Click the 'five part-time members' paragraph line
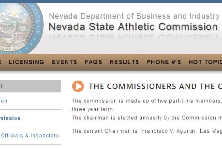The width and height of the screenshot is (222, 148). (147, 101)
